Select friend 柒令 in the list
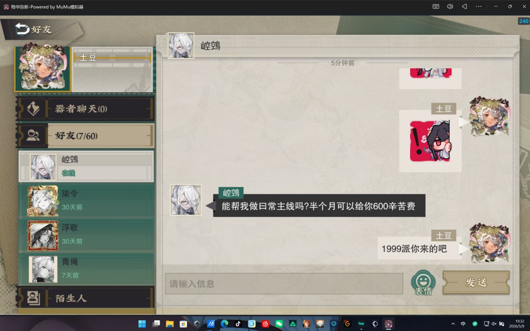The height and width of the screenshot is (331, 530). tap(86, 201)
